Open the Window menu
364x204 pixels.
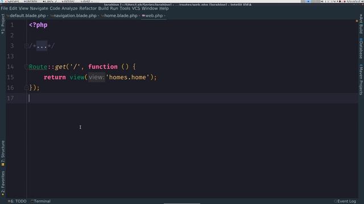click(150, 8)
